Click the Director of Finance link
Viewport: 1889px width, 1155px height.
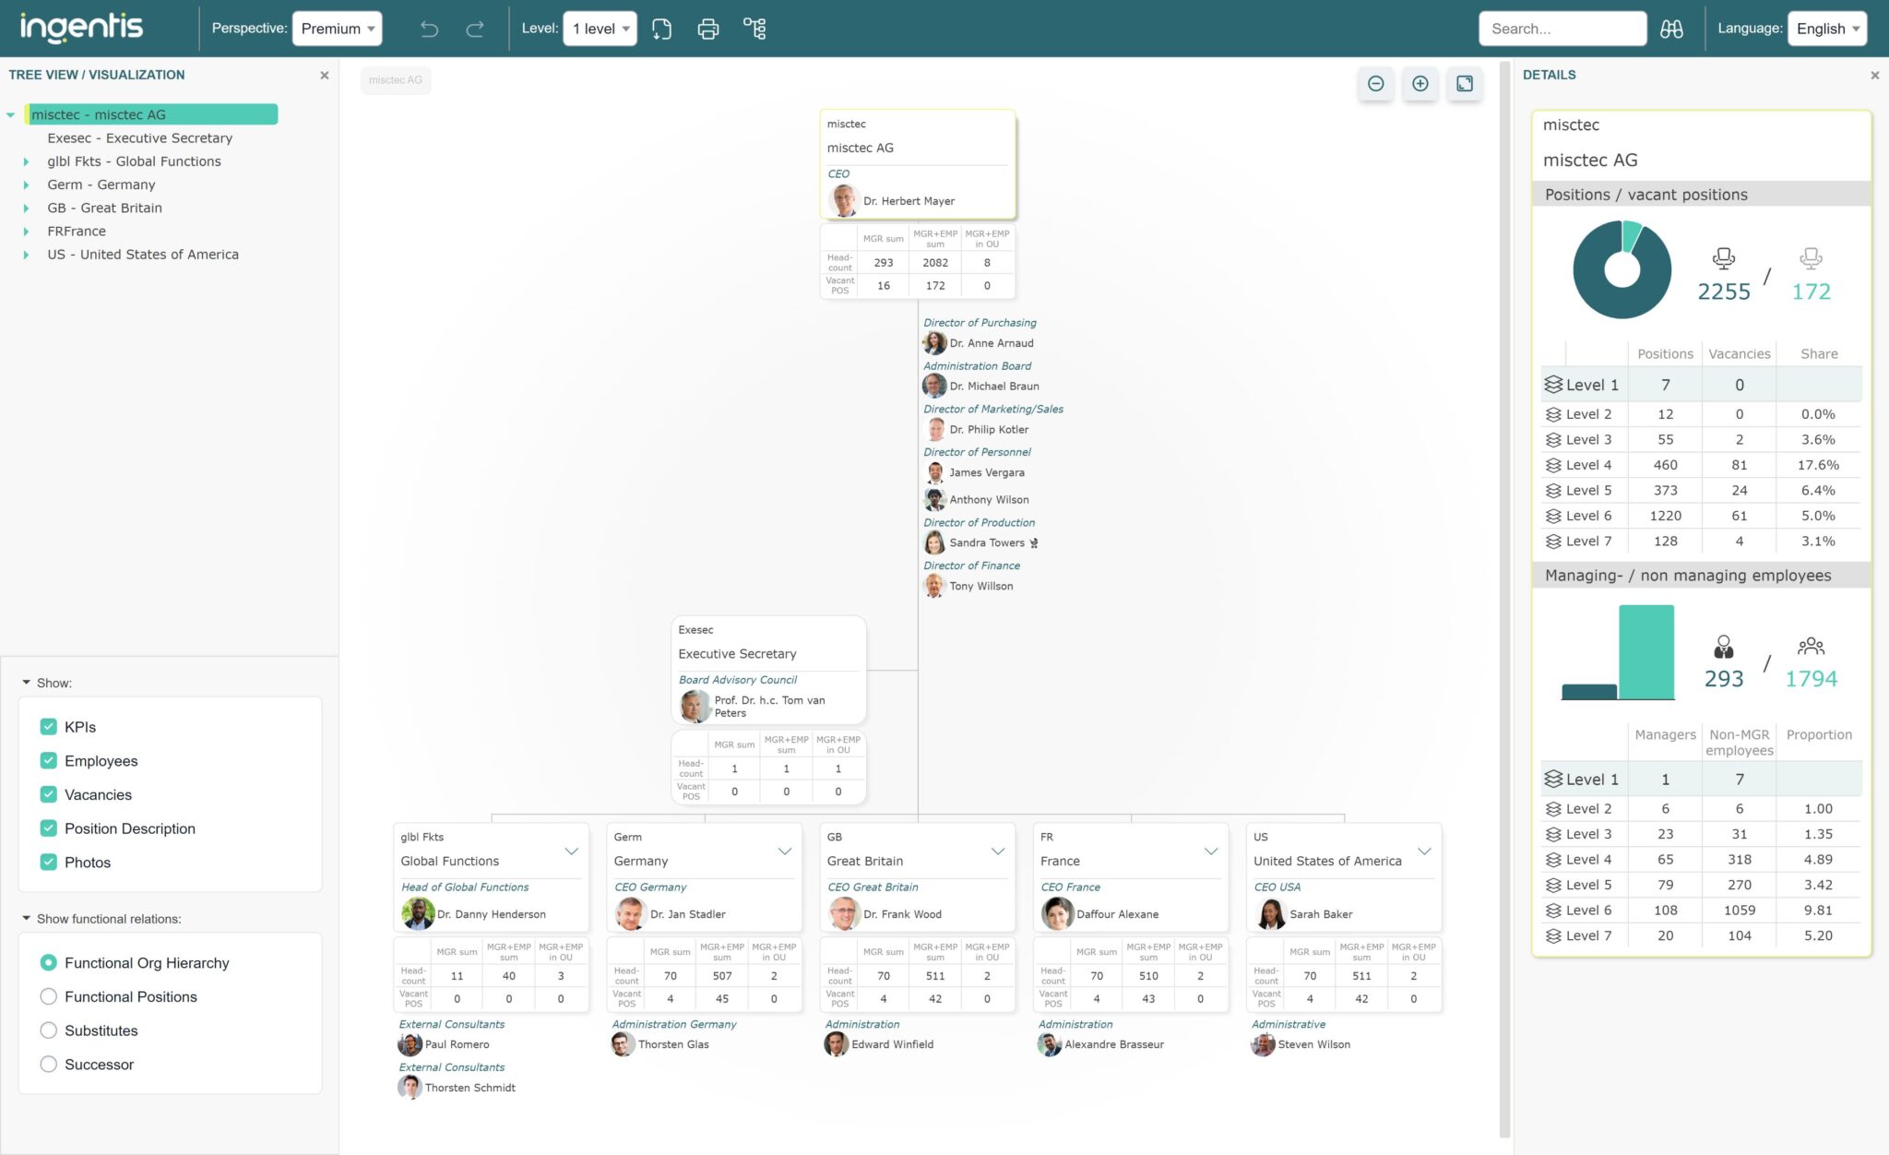(x=972, y=565)
